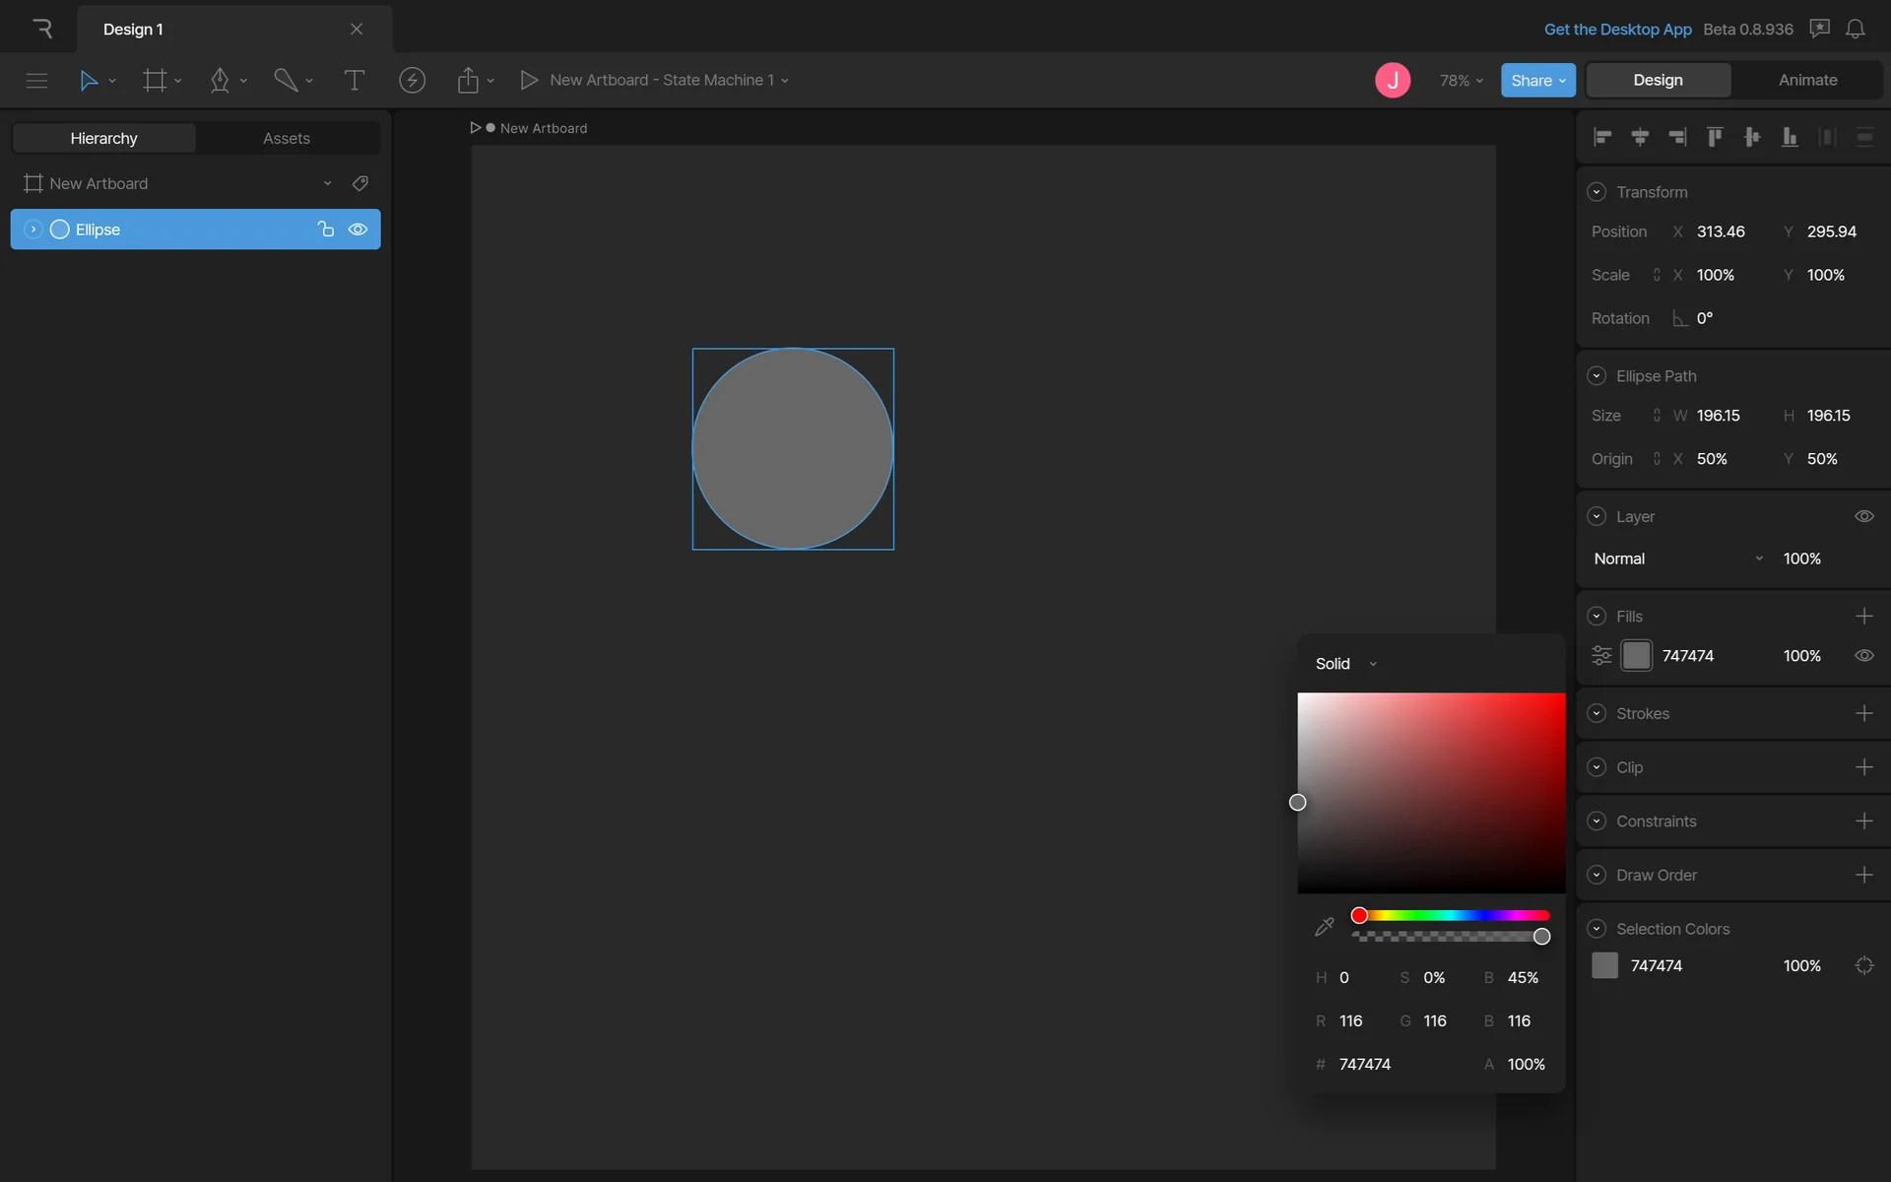Viewport: 1891px width, 1182px height.
Task: Click the Share button
Action: pyautogui.click(x=1536, y=81)
